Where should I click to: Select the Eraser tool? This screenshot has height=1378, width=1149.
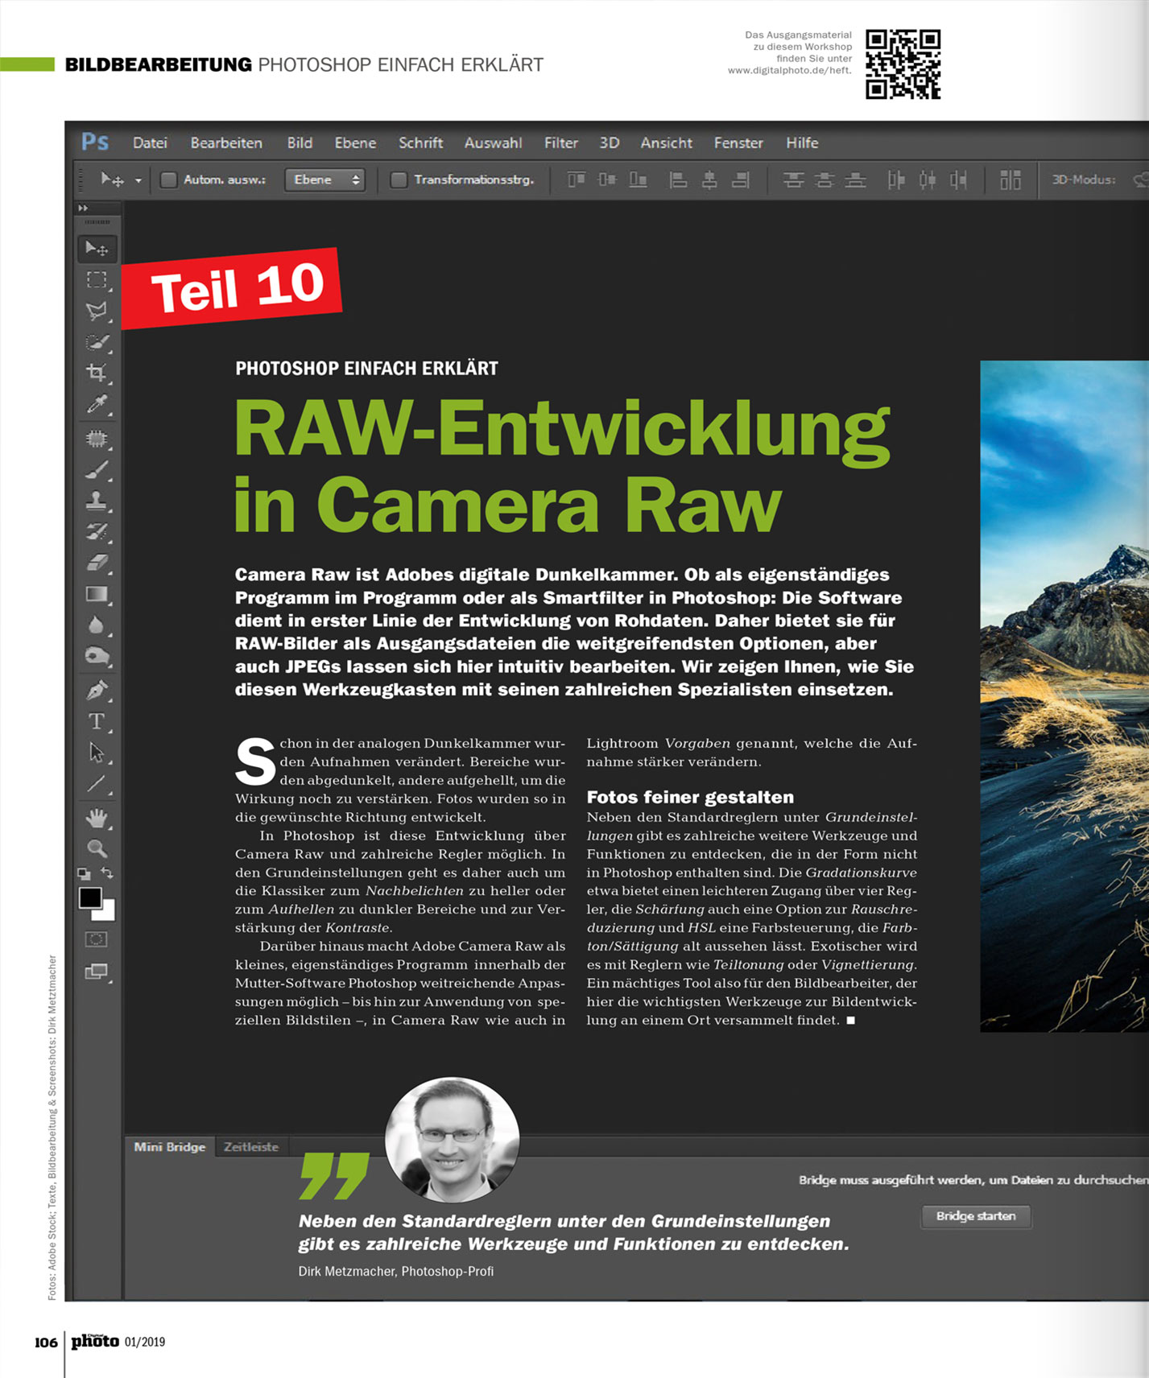[97, 563]
